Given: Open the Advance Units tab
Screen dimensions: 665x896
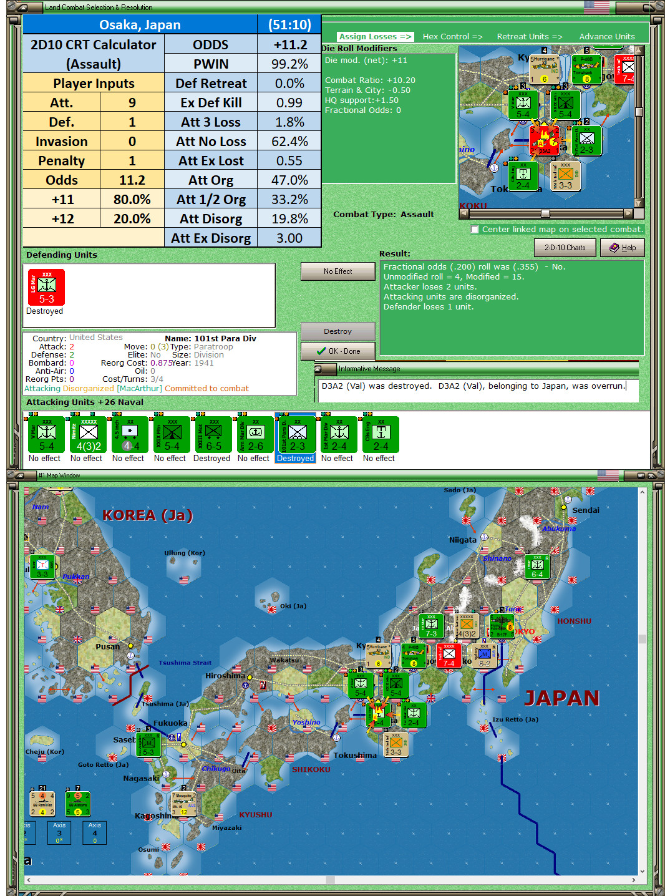Looking at the screenshot, I should click(x=606, y=36).
